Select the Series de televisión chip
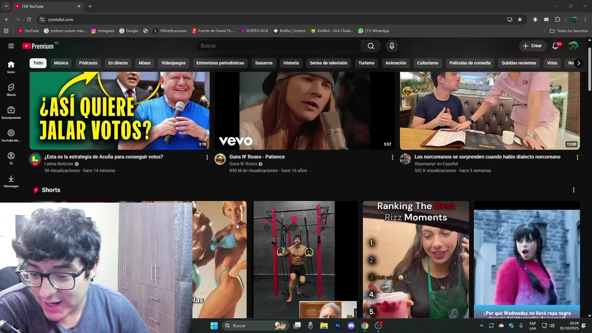 328,63
